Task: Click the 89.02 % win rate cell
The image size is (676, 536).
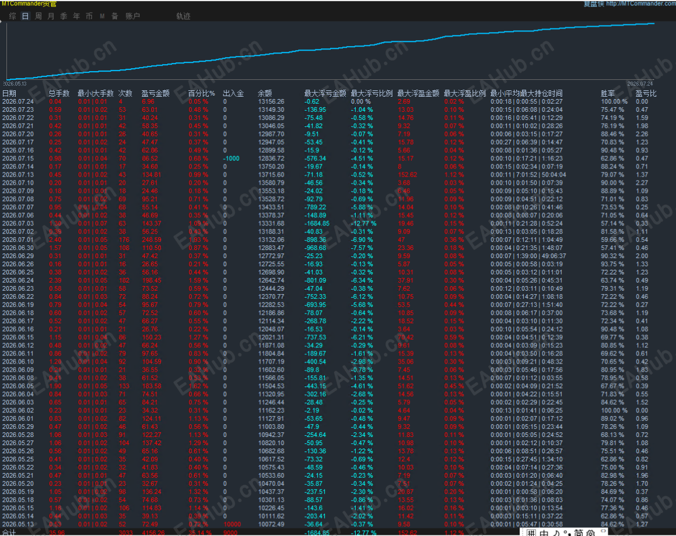Action: 612,418
